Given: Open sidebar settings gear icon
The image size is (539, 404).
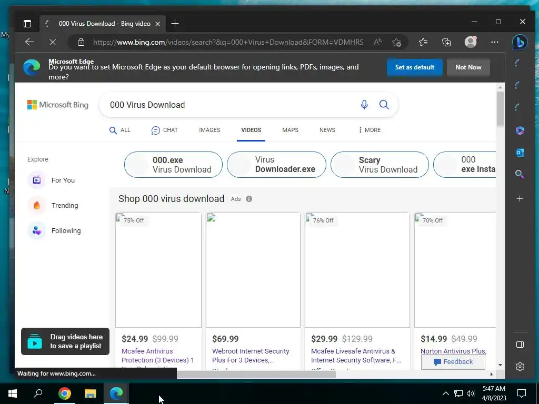Looking at the screenshot, I should (x=520, y=367).
